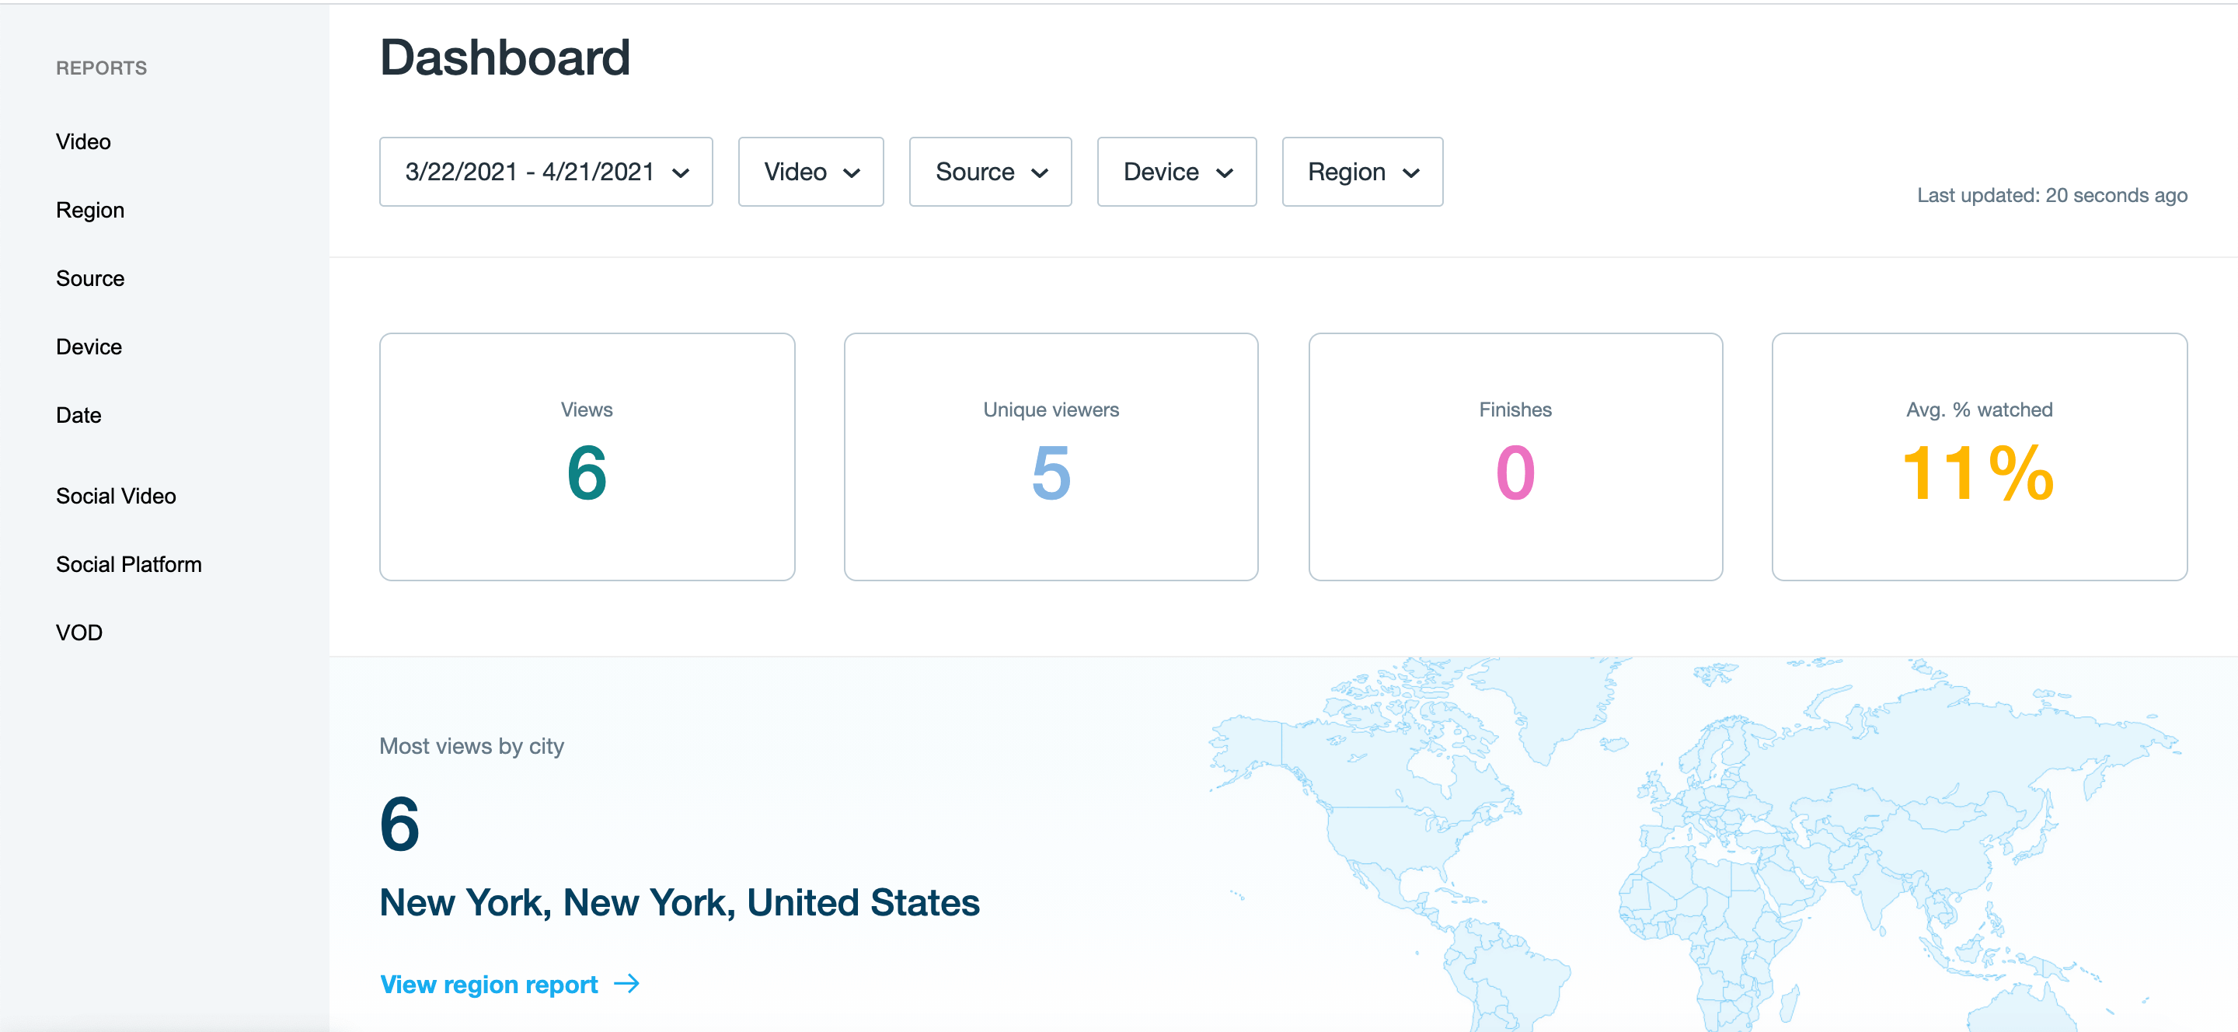Click the Device sidebar report icon
Image resolution: width=2238 pixels, height=1032 pixels.
click(89, 346)
